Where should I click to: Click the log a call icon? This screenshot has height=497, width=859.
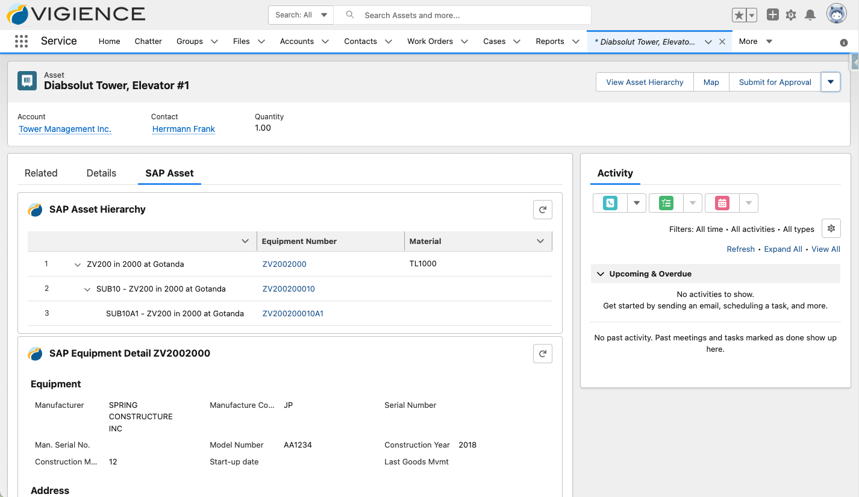point(610,203)
